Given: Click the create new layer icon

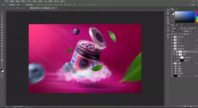Looking at the screenshot, I should pyautogui.click(x=194, y=106).
